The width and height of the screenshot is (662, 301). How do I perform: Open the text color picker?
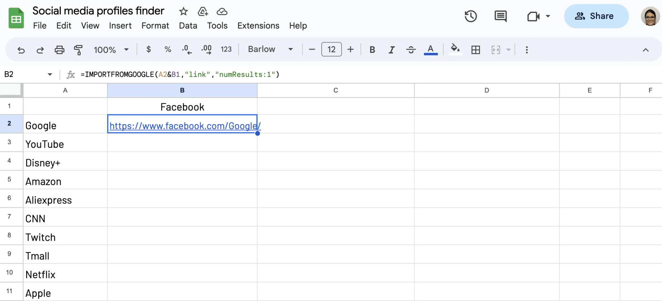coord(431,50)
